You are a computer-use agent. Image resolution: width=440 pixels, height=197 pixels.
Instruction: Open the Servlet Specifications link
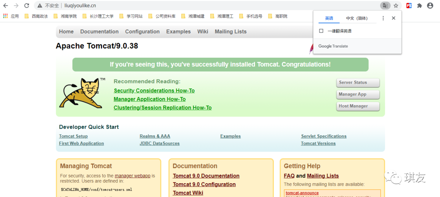324,136
